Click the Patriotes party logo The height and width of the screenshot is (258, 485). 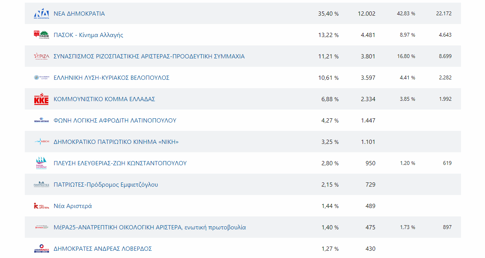point(41,184)
